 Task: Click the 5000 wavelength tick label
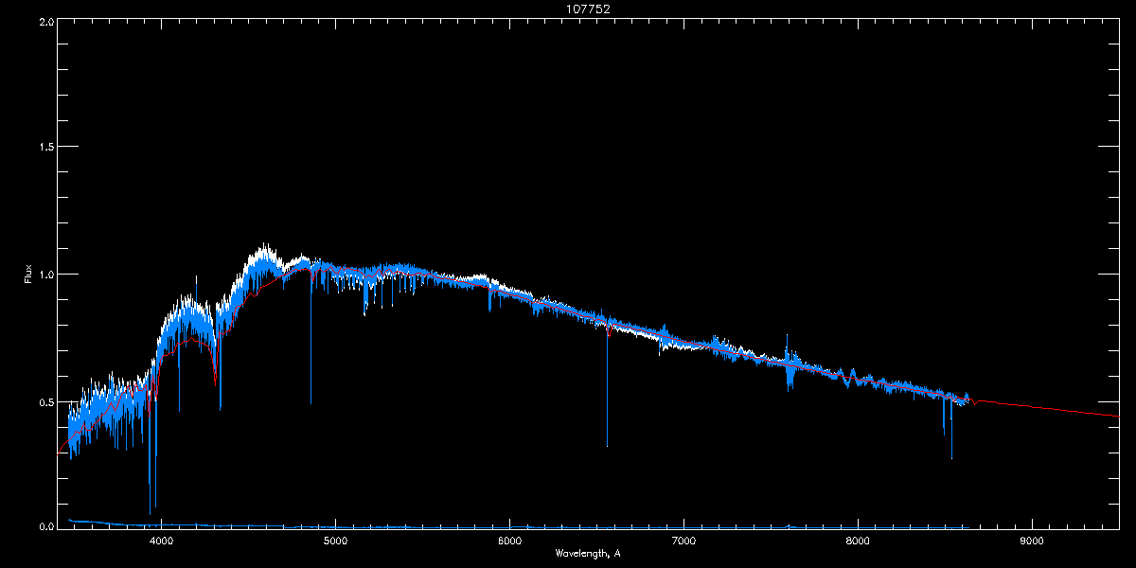[335, 541]
